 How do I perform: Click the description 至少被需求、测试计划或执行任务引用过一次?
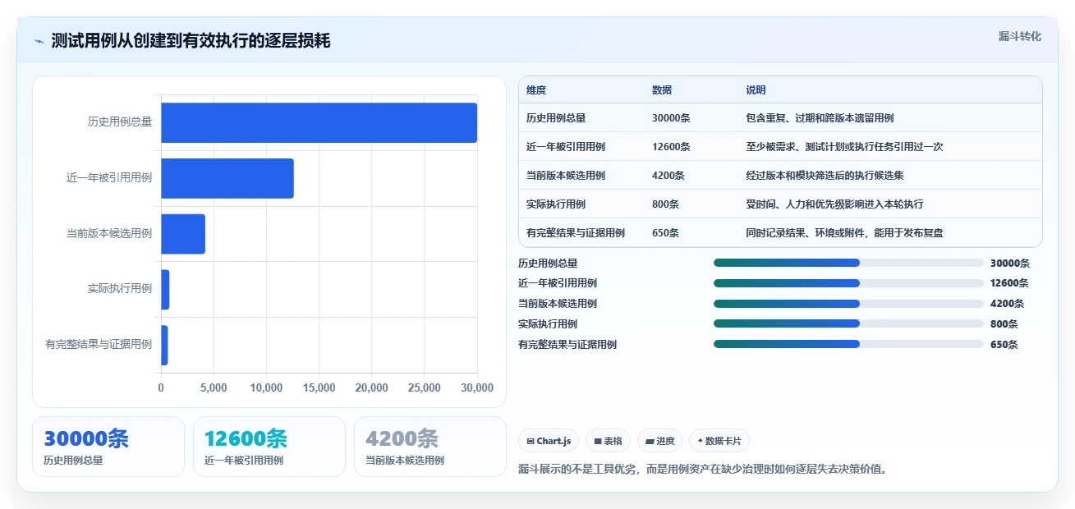[844, 147]
